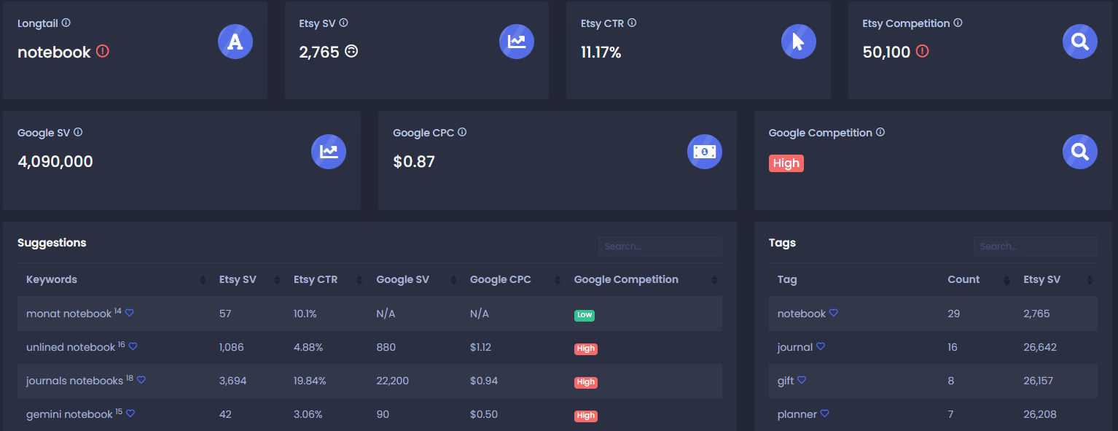Click the Etsy Competition magnifier icon
This screenshot has width=1118, height=431.
point(1080,42)
